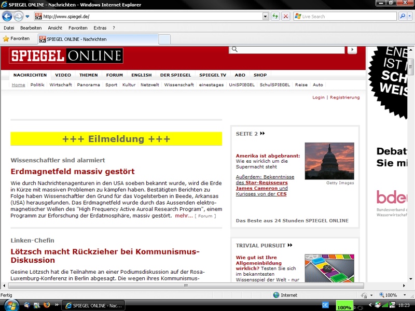
Task: Open the ? help menu
Action: [x=114, y=28]
